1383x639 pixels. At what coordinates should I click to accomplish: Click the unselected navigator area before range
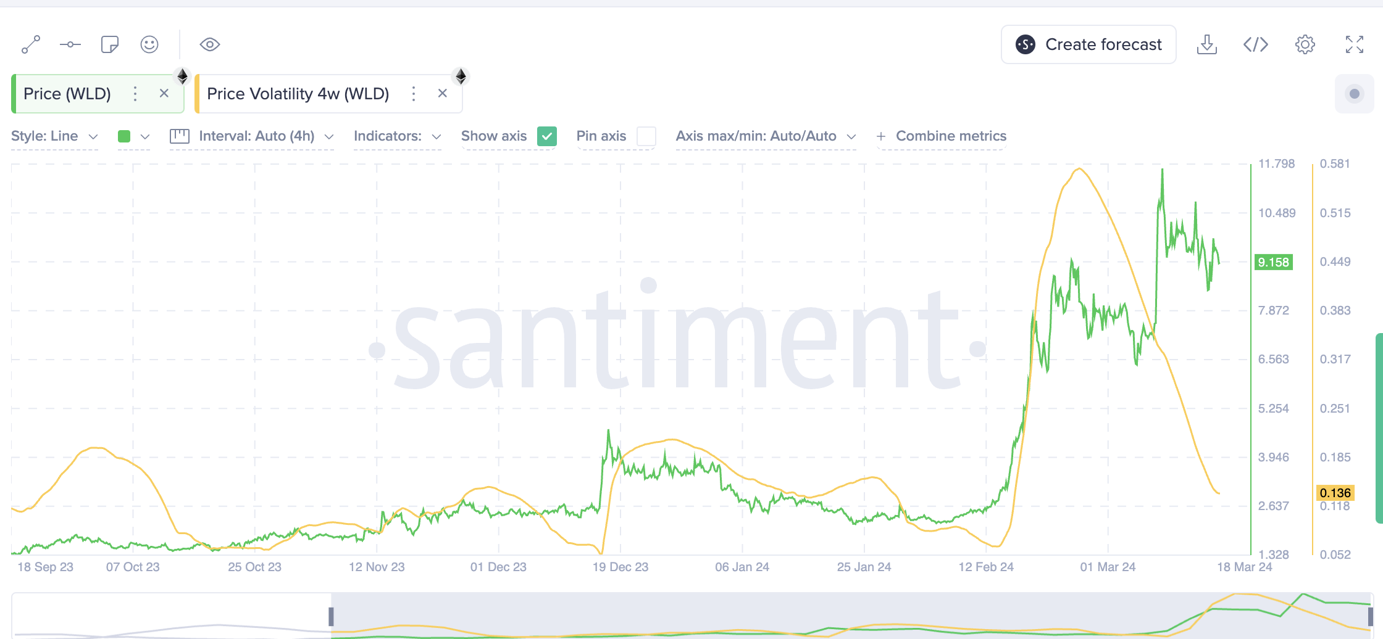(171, 616)
